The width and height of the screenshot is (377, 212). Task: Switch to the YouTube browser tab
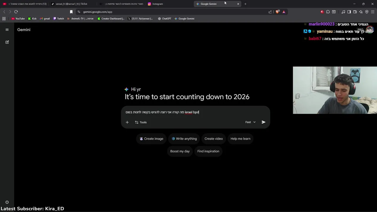pyautogui.click(x=24, y=4)
